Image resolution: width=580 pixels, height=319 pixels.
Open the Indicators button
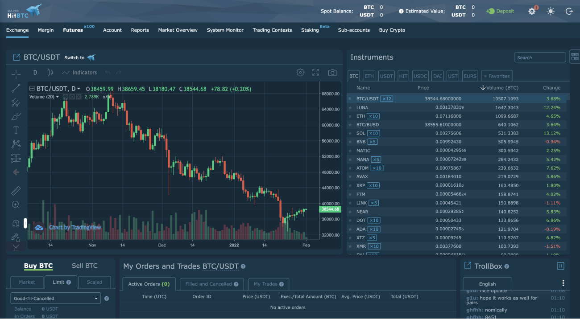coord(79,72)
